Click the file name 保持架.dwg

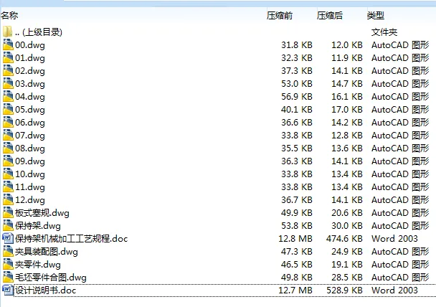[38, 226]
